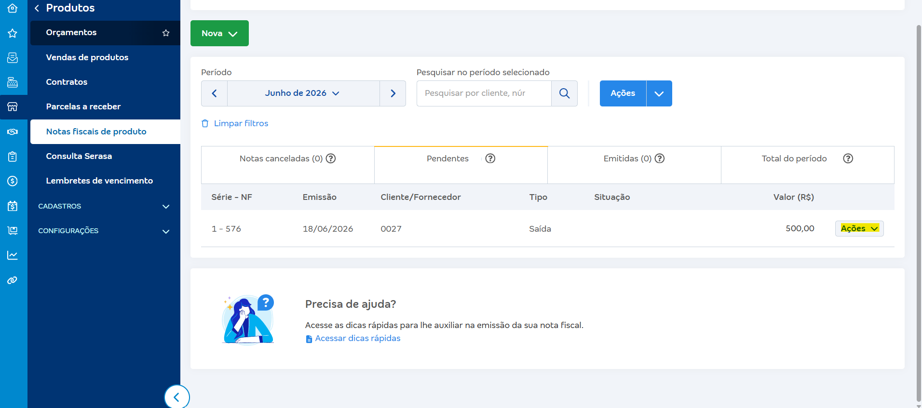The height and width of the screenshot is (408, 922).
Task: Focus the Pesquisar por cliente search field
Action: pos(484,93)
